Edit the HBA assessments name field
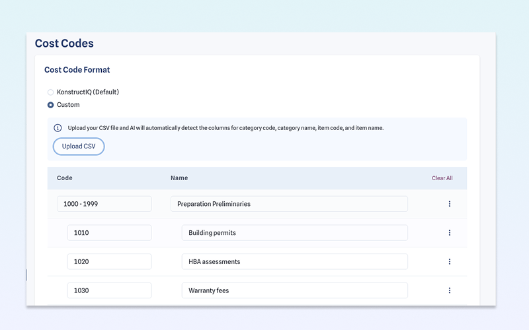The height and width of the screenshot is (330, 529). (x=294, y=261)
